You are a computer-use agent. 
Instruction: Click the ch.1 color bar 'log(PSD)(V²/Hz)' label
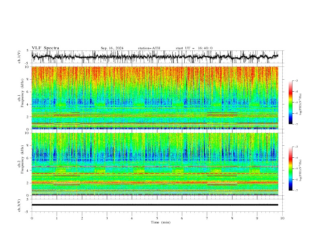[x=301, y=104]
